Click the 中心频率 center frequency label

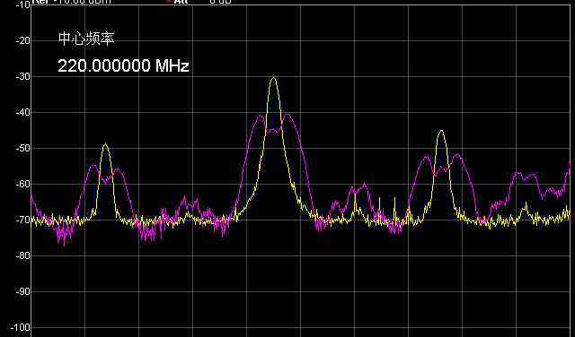click(86, 39)
